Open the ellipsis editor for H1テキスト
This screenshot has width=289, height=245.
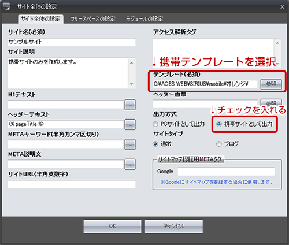click(130, 105)
